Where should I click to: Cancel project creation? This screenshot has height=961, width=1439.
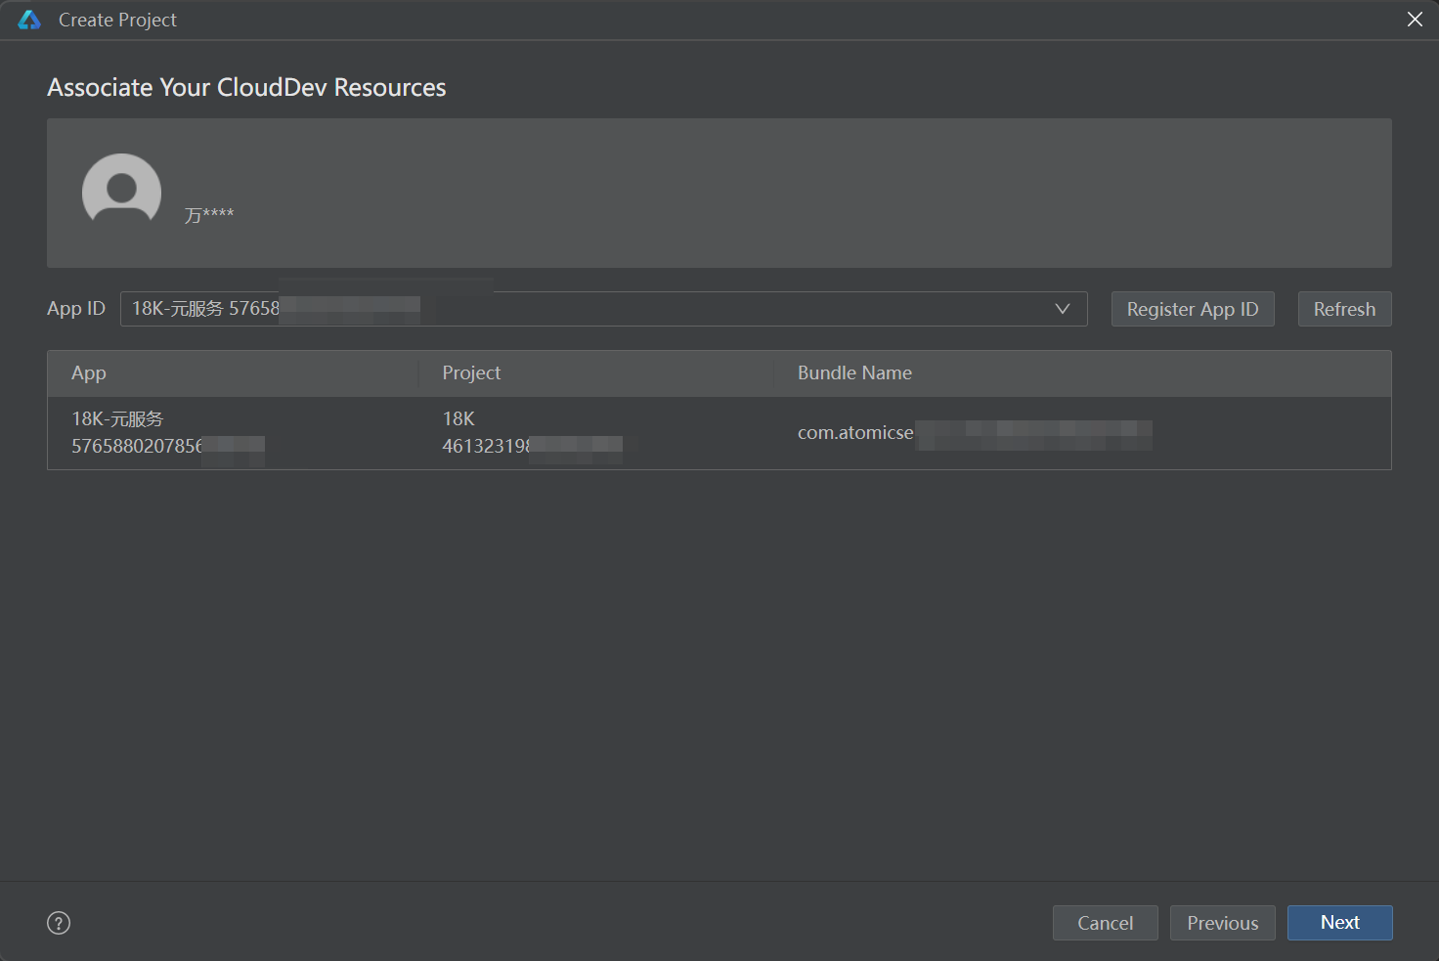(x=1105, y=923)
